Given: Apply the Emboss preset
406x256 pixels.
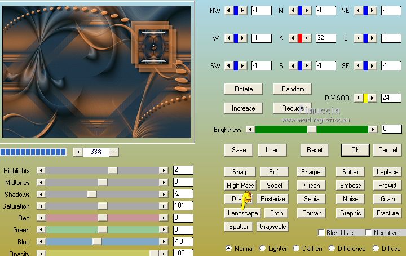Looking at the screenshot, I should coord(350,186).
